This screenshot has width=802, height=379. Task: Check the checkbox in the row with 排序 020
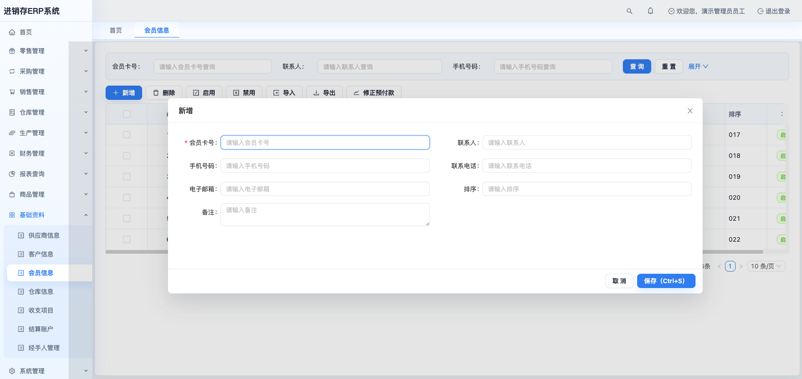pos(127,198)
